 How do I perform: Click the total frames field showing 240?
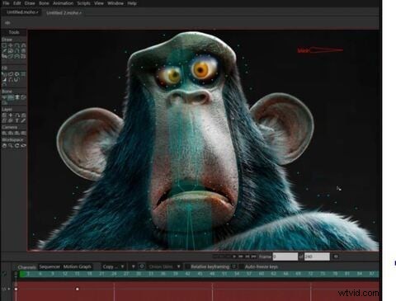point(317,256)
